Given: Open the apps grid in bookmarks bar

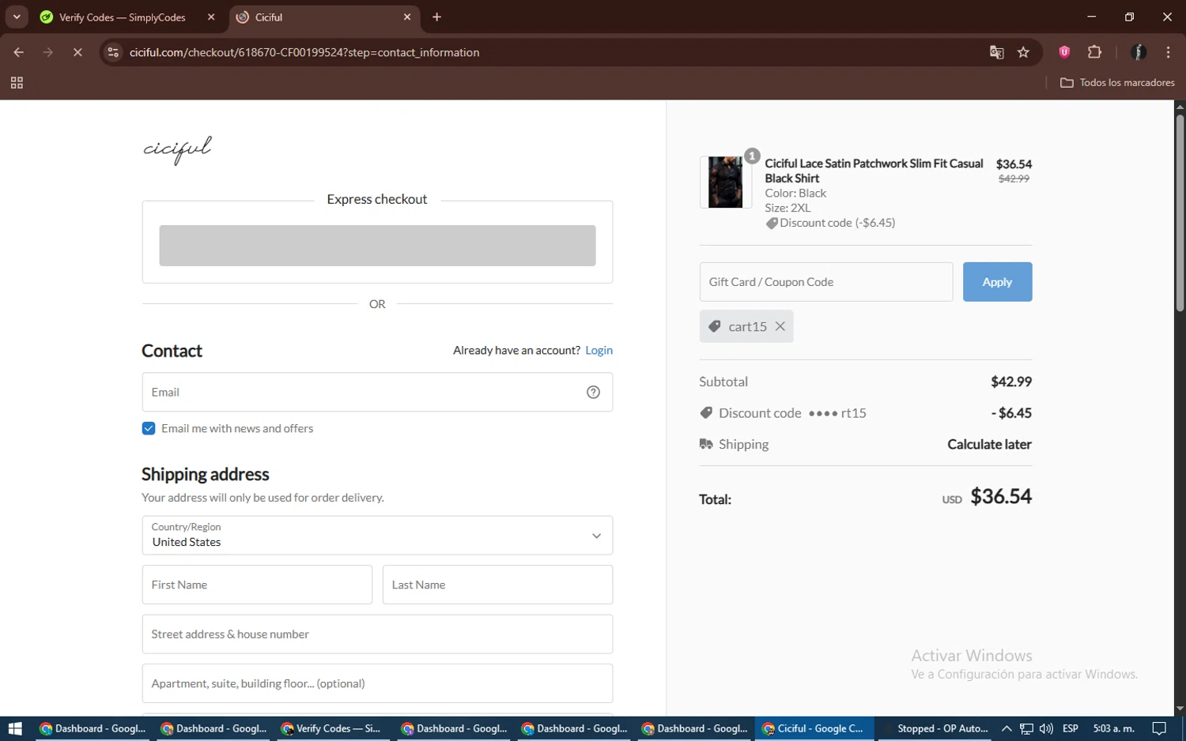Looking at the screenshot, I should click(17, 83).
